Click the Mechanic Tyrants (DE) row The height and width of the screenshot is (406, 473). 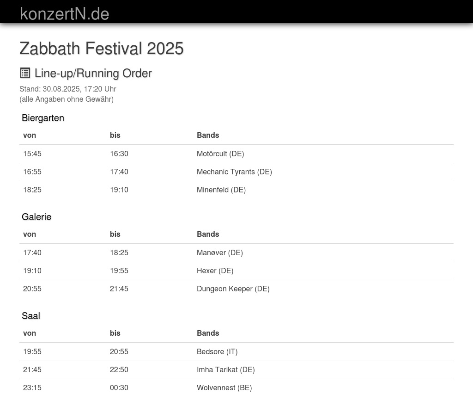coord(234,172)
